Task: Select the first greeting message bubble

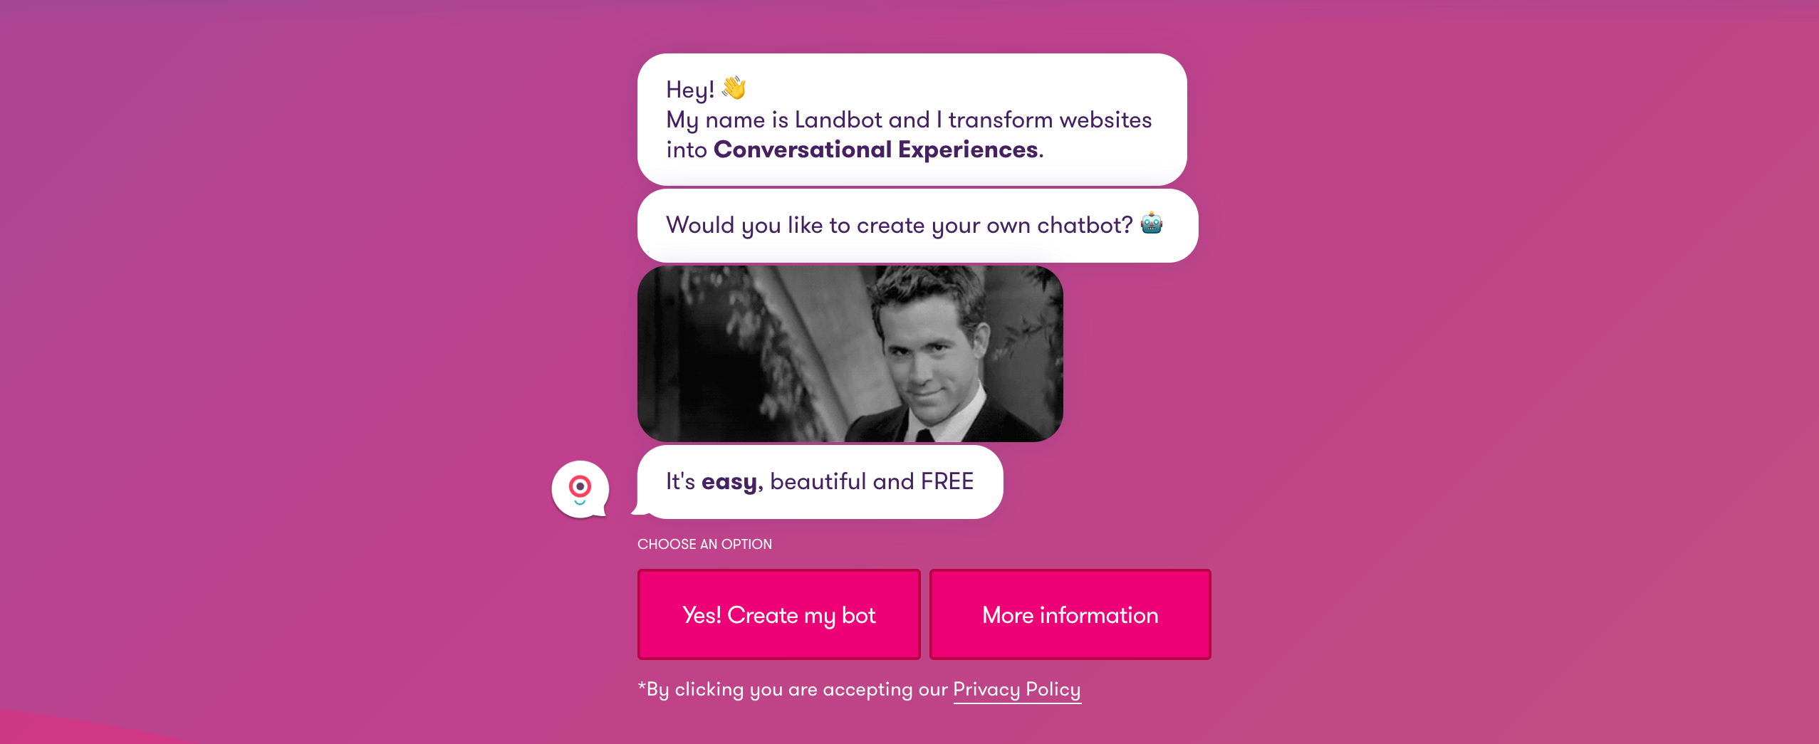Action: [x=912, y=120]
